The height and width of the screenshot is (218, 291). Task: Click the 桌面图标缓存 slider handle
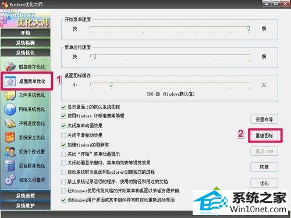(x=111, y=84)
